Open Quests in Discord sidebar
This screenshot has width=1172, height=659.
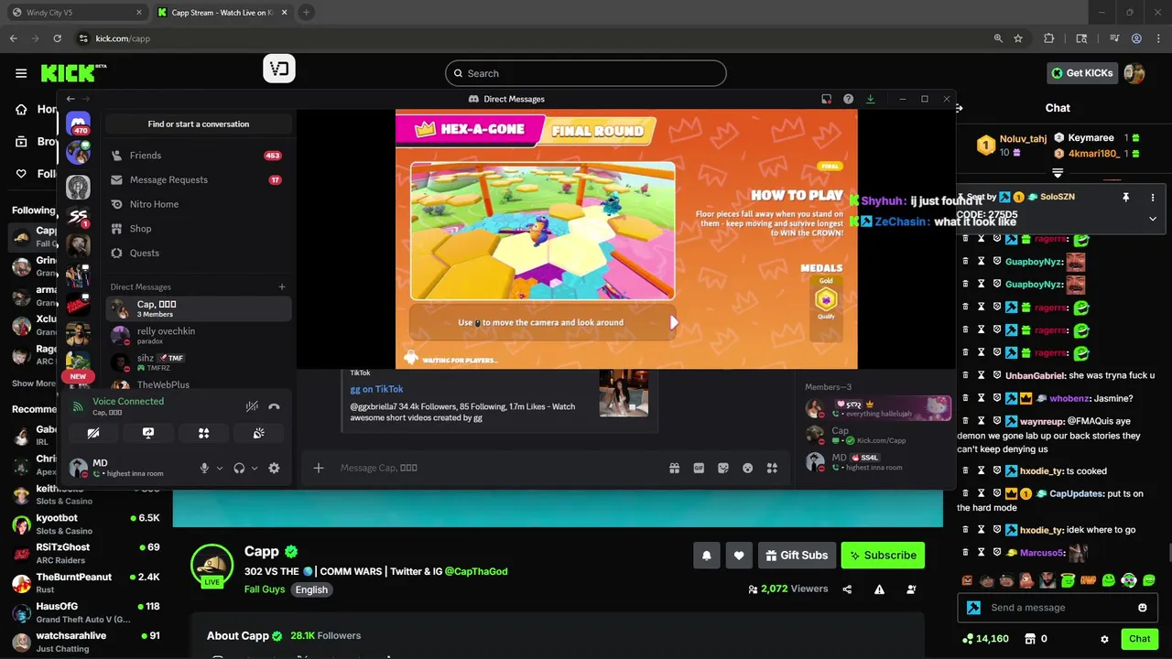coord(198,254)
